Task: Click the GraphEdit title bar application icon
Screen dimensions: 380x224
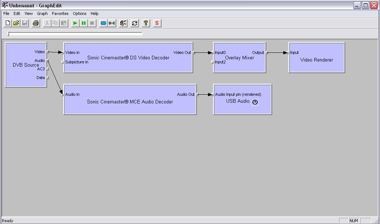Action: coord(5,5)
